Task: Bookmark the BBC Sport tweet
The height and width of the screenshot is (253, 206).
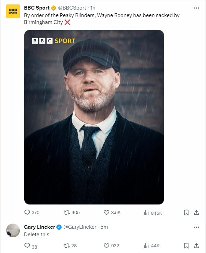Action: (x=186, y=212)
